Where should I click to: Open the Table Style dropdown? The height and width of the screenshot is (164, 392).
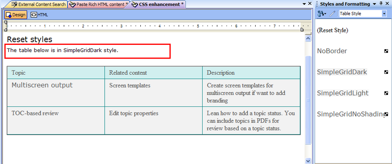(x=384, y=14)
